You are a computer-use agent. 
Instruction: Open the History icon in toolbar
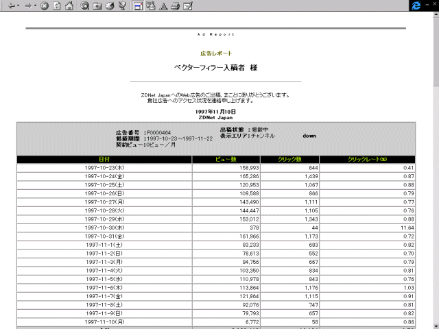coord(110,6)
